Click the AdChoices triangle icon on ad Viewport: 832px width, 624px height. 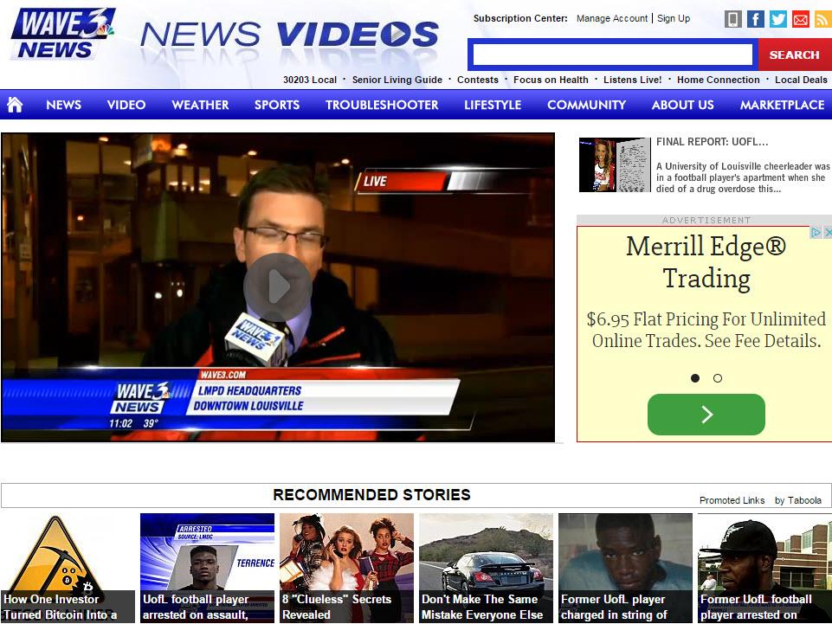(815, 233)
